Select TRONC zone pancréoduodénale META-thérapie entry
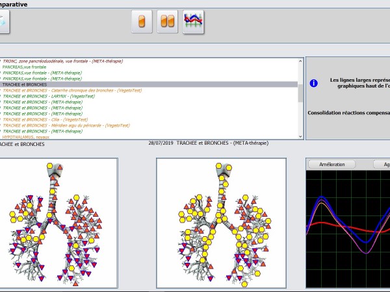 (62, 61)
